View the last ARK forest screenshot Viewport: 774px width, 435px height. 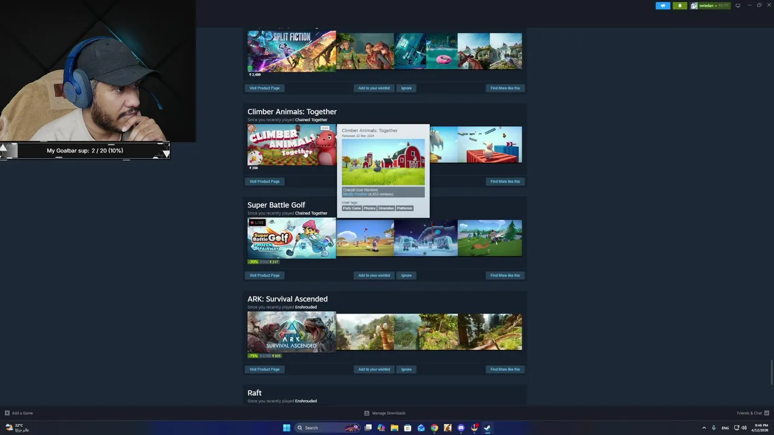pos(490,332)
